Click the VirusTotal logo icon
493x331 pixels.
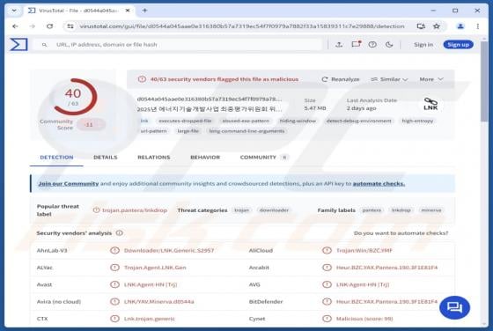[18, 44]
